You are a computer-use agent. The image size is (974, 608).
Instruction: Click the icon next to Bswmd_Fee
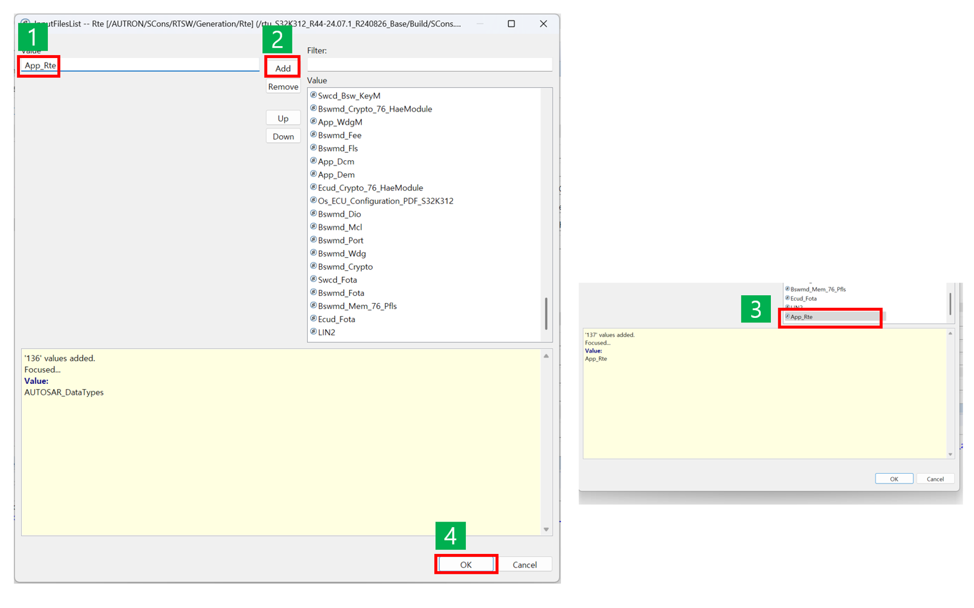(x=313, y=135)
